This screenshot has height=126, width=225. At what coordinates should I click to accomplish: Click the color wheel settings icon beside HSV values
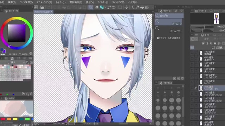click(x=31, y=54)
